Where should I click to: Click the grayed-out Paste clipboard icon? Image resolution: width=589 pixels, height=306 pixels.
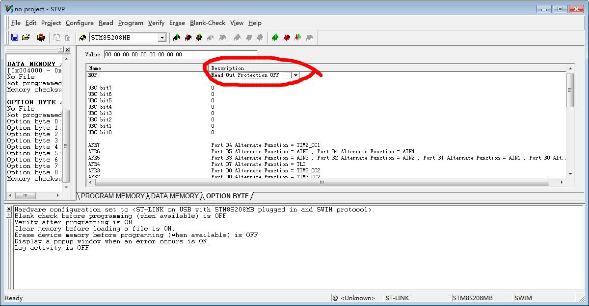[56, 37]
